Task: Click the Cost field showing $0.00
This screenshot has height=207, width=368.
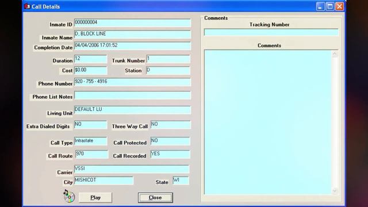Action: [x=90, y=70]
